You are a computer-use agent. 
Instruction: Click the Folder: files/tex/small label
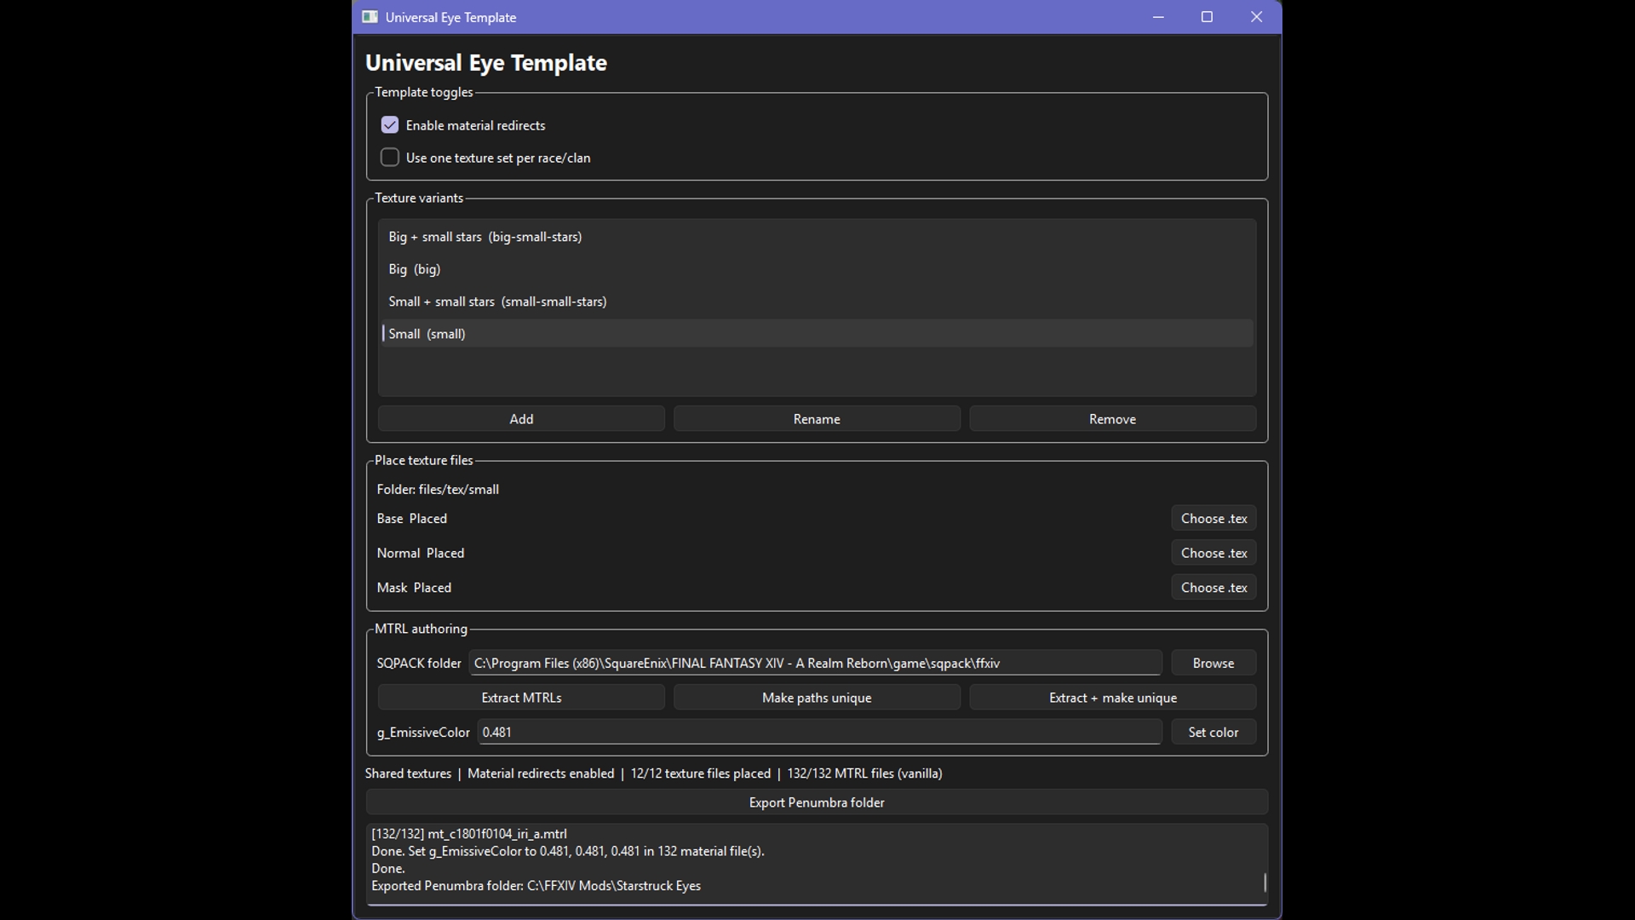438,490
